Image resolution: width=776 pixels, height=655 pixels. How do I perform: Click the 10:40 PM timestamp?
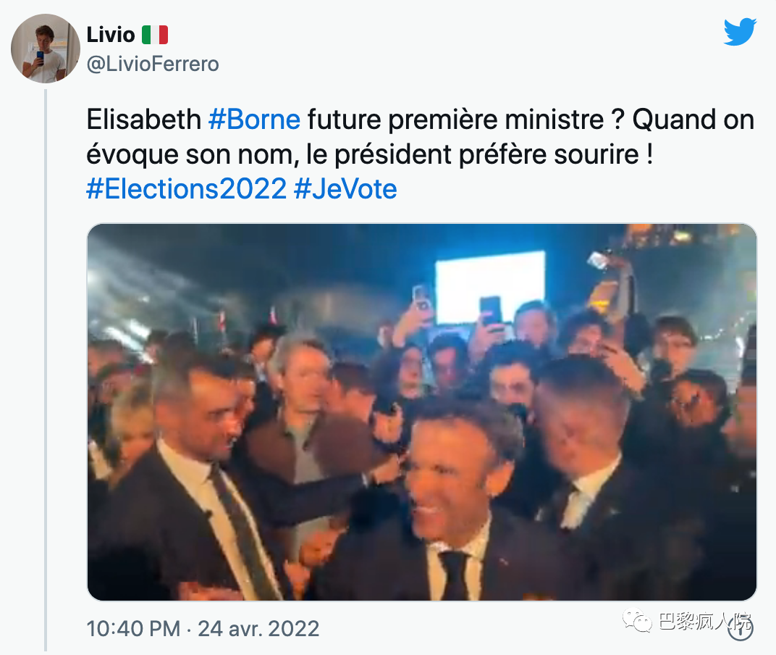coord(132,628)
